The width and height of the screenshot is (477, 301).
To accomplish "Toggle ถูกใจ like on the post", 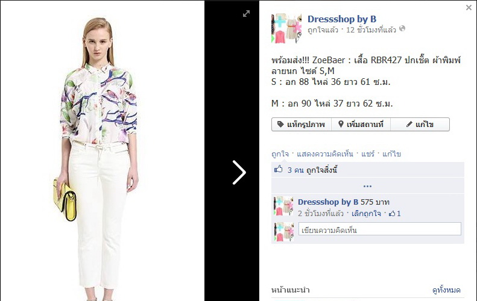I will point(280,154).
